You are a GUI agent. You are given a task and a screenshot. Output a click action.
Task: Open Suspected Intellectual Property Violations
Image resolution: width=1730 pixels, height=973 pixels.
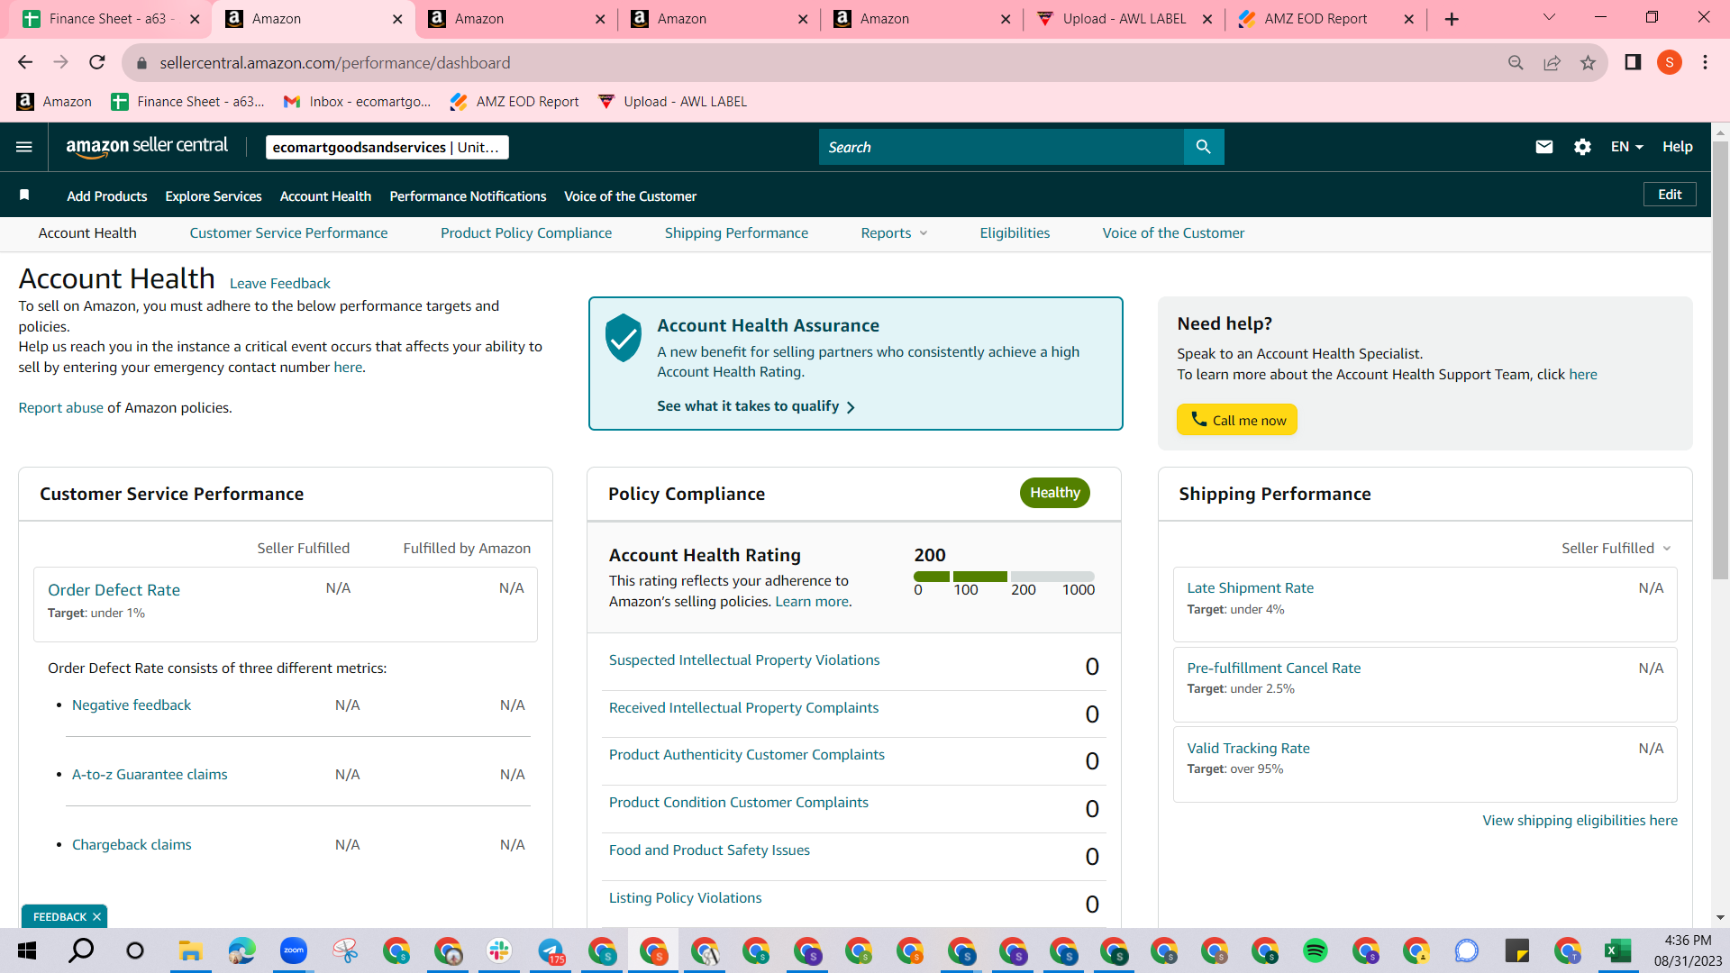click(744, 660)
